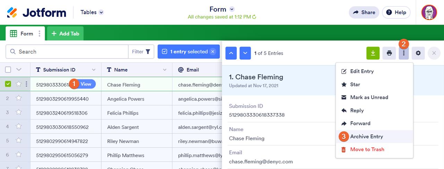Add a new tab with Add Tab

tap(65, 34)
